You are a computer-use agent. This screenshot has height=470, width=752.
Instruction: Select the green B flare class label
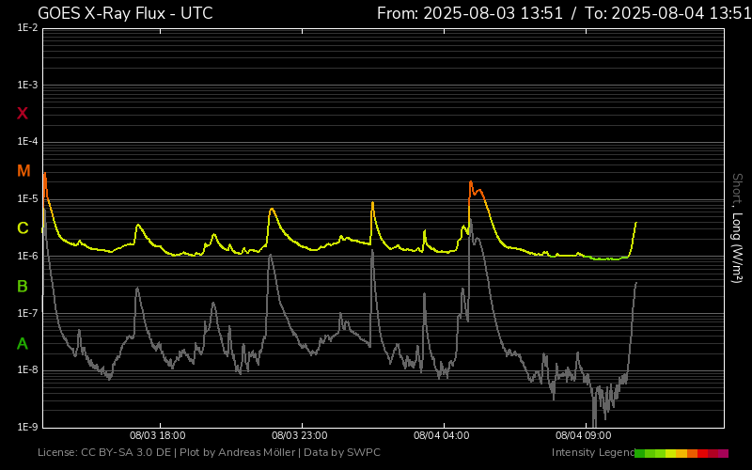click(23, 286)
